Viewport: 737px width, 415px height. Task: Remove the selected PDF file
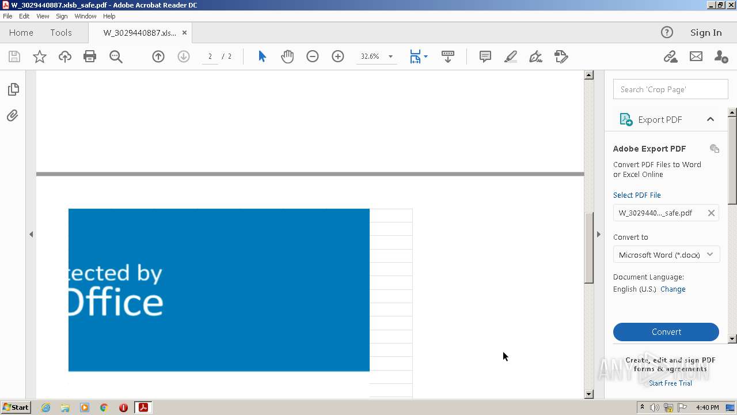point(711,213)
